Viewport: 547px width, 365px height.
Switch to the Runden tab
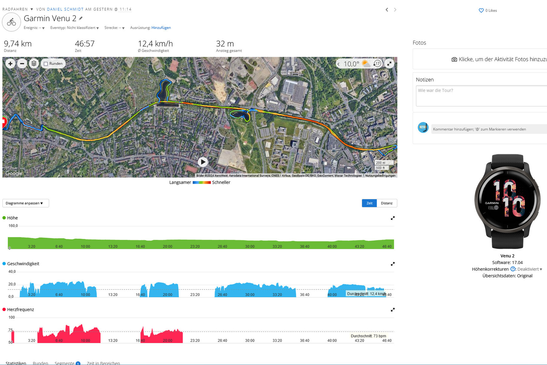point(40,363)
